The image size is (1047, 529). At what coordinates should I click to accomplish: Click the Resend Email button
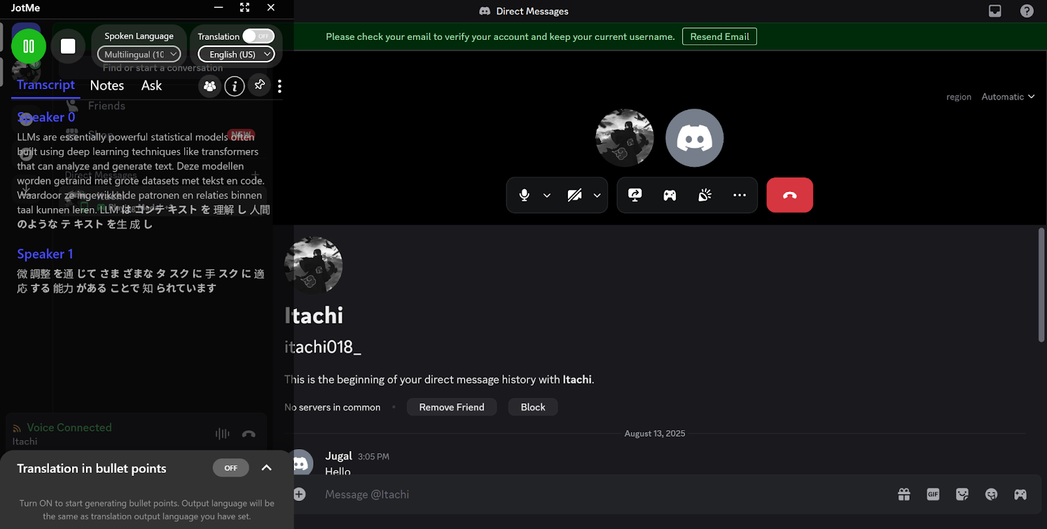click(x=719, y=37)
